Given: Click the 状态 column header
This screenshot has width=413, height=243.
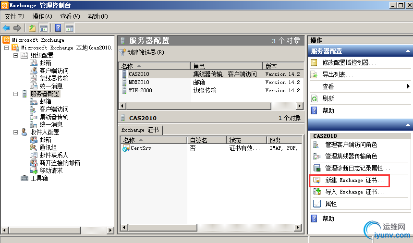Looking at the screenshot, I should tap(246, 140).
